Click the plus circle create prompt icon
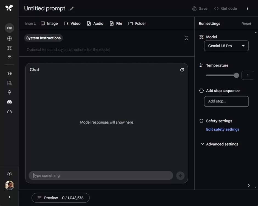The image size is (258, 206). click(x=9, y=38)
